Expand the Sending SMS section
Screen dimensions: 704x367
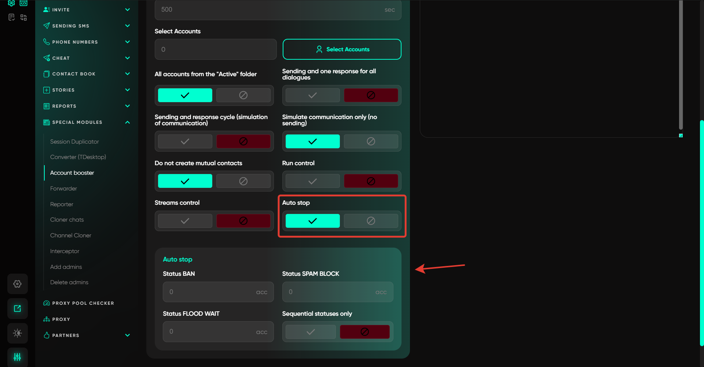click(127, 26)
